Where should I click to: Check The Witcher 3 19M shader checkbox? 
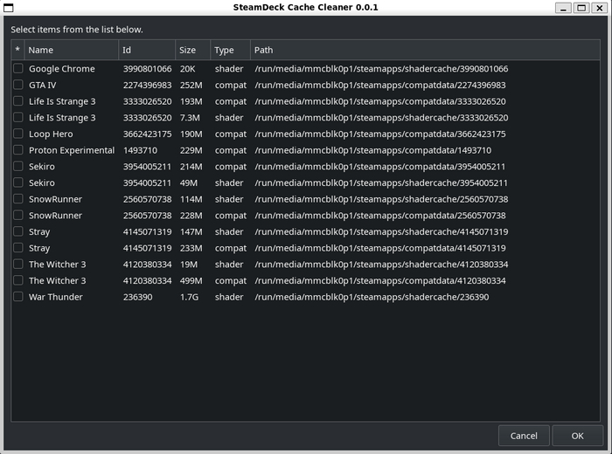[x=18, y=264]
